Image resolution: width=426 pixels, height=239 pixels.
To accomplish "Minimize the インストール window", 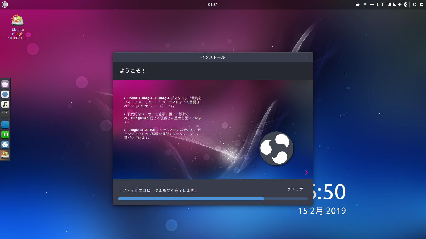I will [308, 58].
